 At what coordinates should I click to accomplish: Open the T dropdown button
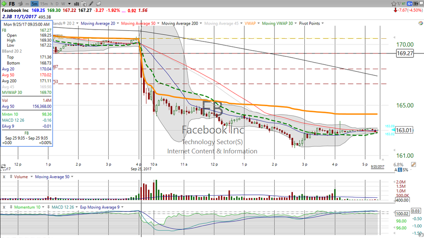tap(416, 4)
